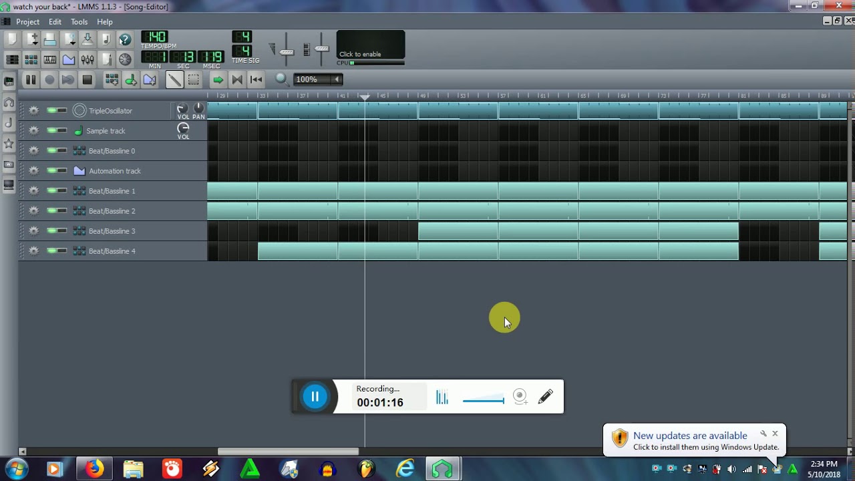Open Firefox from the taskbar
This screenshot has width=855, height=481.
pyautogui.click(x=94, y=469)
